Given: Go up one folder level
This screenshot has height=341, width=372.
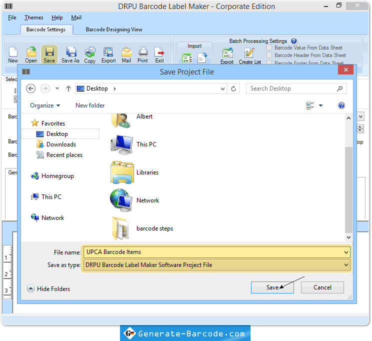Looking at the screenshot, I should coord(68,89).
